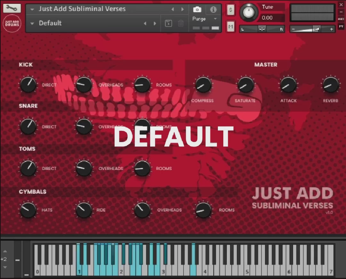Play the piano key labeled 3
The height and width of the screenshot is (279, 346).
(163, 270)
